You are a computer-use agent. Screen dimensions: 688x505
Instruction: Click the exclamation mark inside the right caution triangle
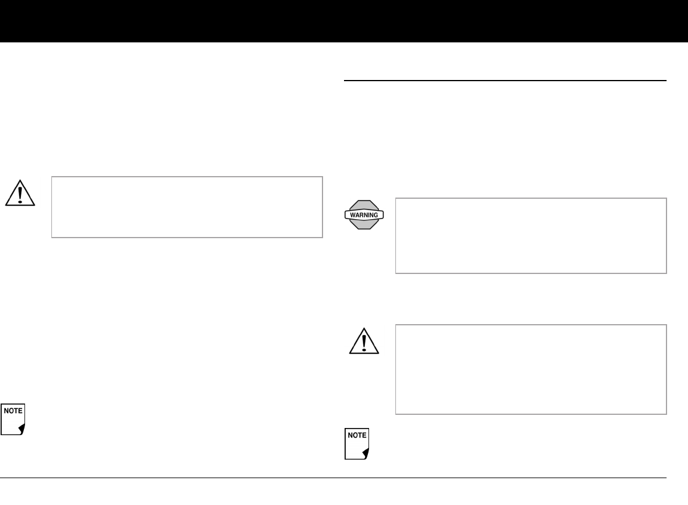(x=364, y=344)
